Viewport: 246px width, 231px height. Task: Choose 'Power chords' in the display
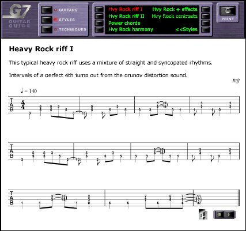tap(124, 23)
